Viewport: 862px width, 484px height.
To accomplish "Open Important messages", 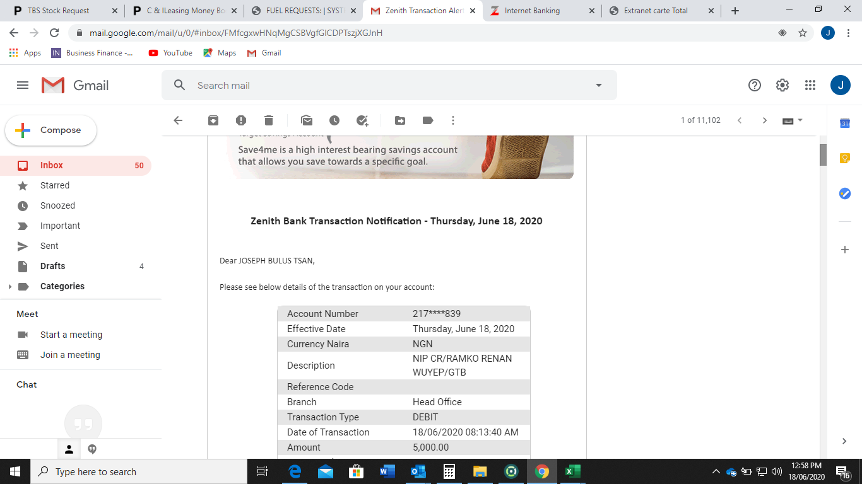I will [76, 226].
